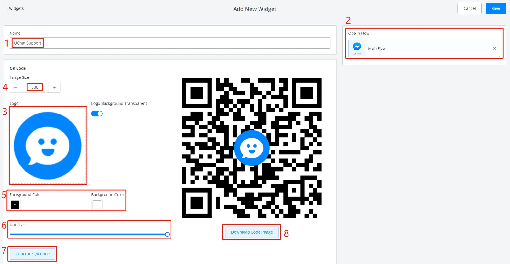Screen dimensions: 510x264
Task: Decrease image size with minus button
Action: pos(15,87)
